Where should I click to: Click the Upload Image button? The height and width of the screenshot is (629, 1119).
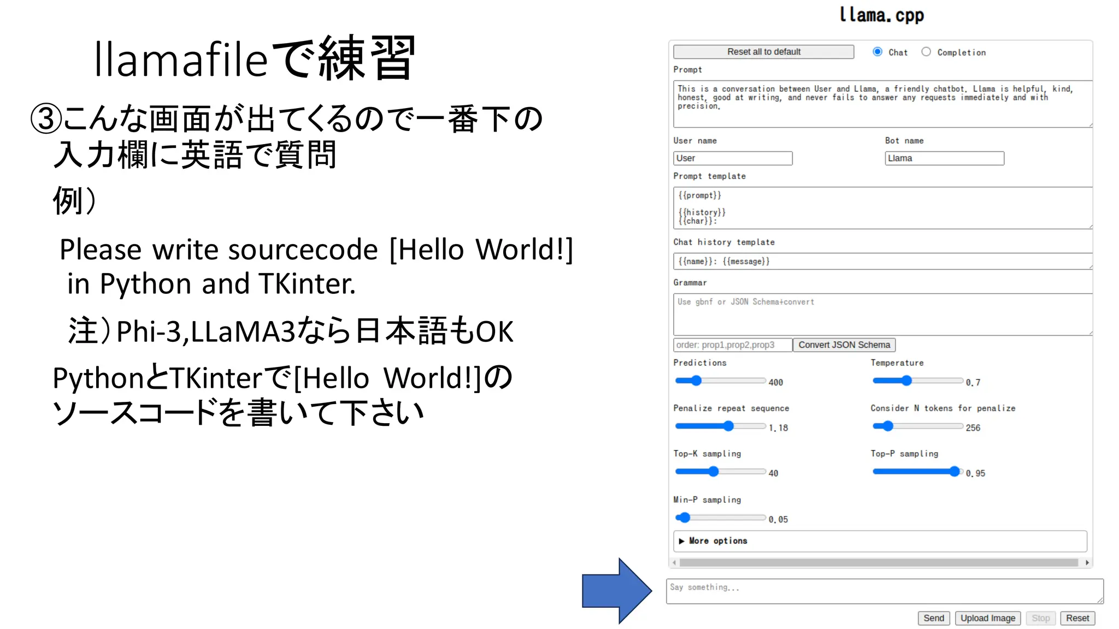click(988, 618)
